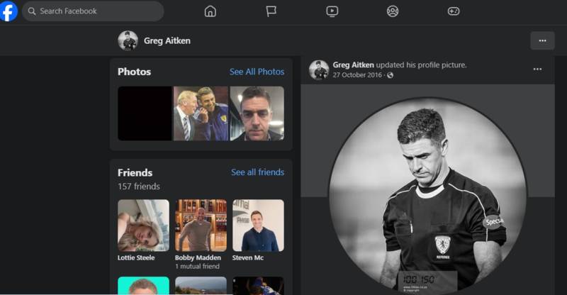Open the Pages flag icon

pos(271,11)
